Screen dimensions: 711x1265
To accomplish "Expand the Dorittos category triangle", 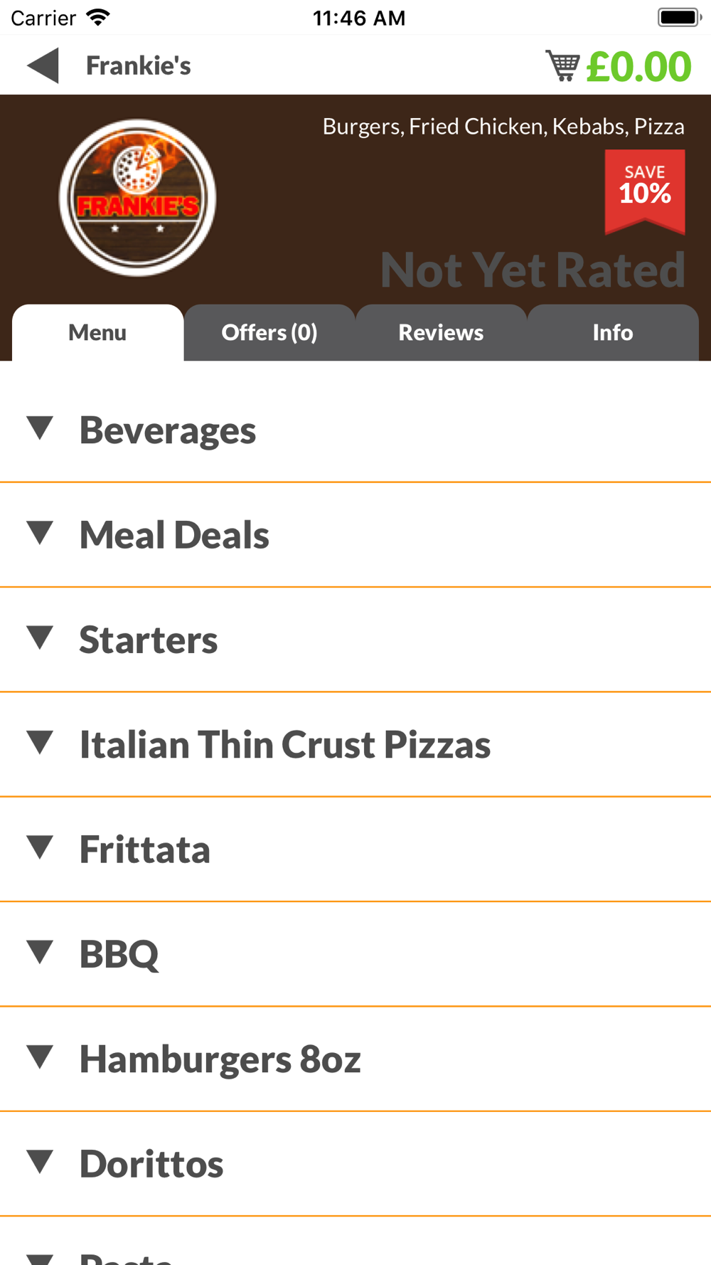I will [40, 1161].
